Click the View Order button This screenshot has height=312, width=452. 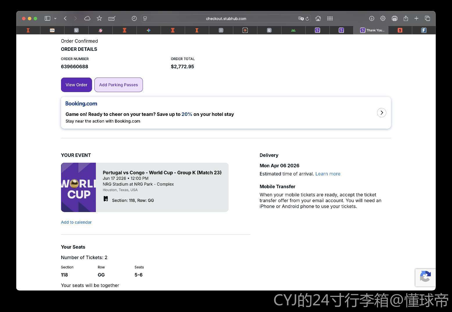click(x=76, y=85)
